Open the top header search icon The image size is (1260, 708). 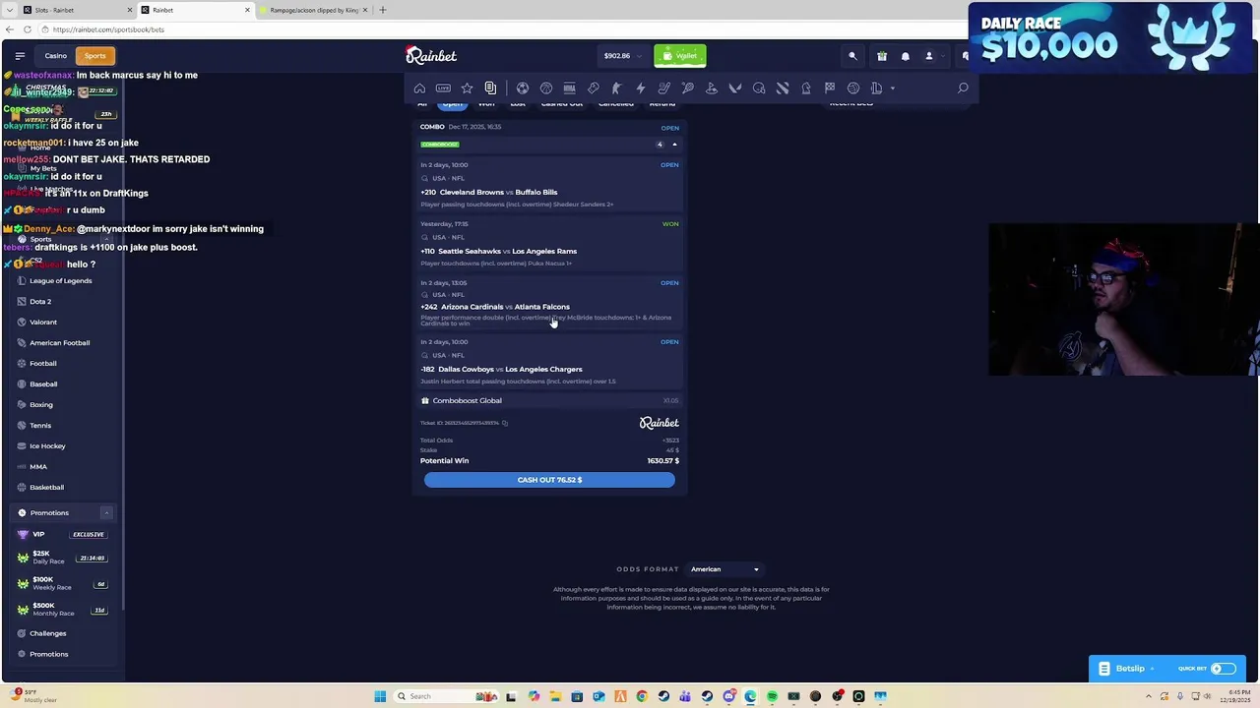pos(852,56)
